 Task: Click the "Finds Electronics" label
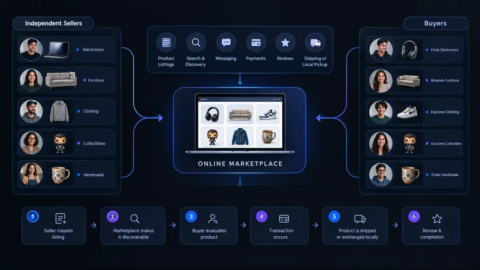[444, 50]
